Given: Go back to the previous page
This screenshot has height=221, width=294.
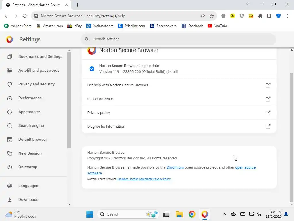Looking at the screenshot, I should tap(6, 16).
